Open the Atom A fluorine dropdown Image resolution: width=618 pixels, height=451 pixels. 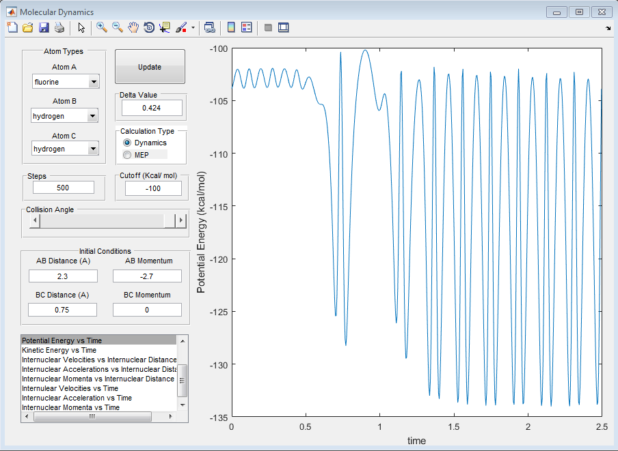pyautogui.click(x=93, y=82)
